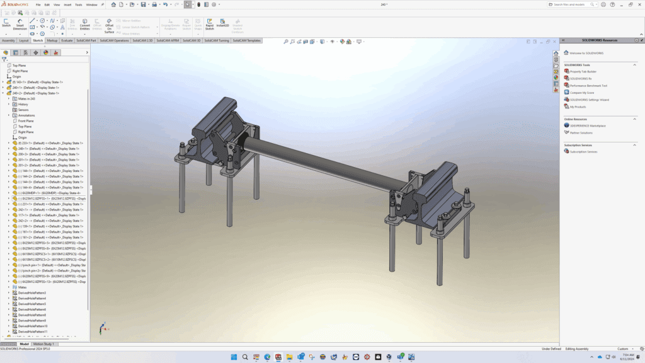The image size is (645, 363).
Task: Open Windows Start from the taskbar
Action: click(x=234, y=357)
